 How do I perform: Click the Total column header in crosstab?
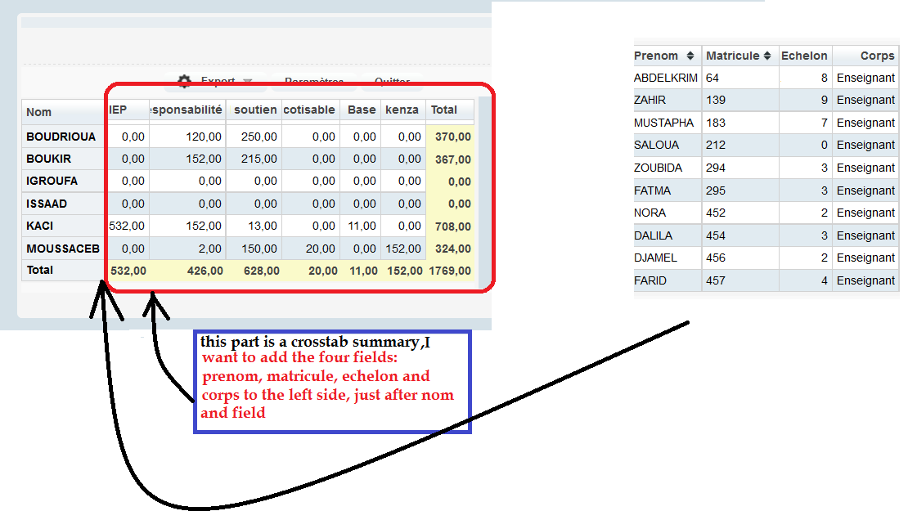coord(444,110)
